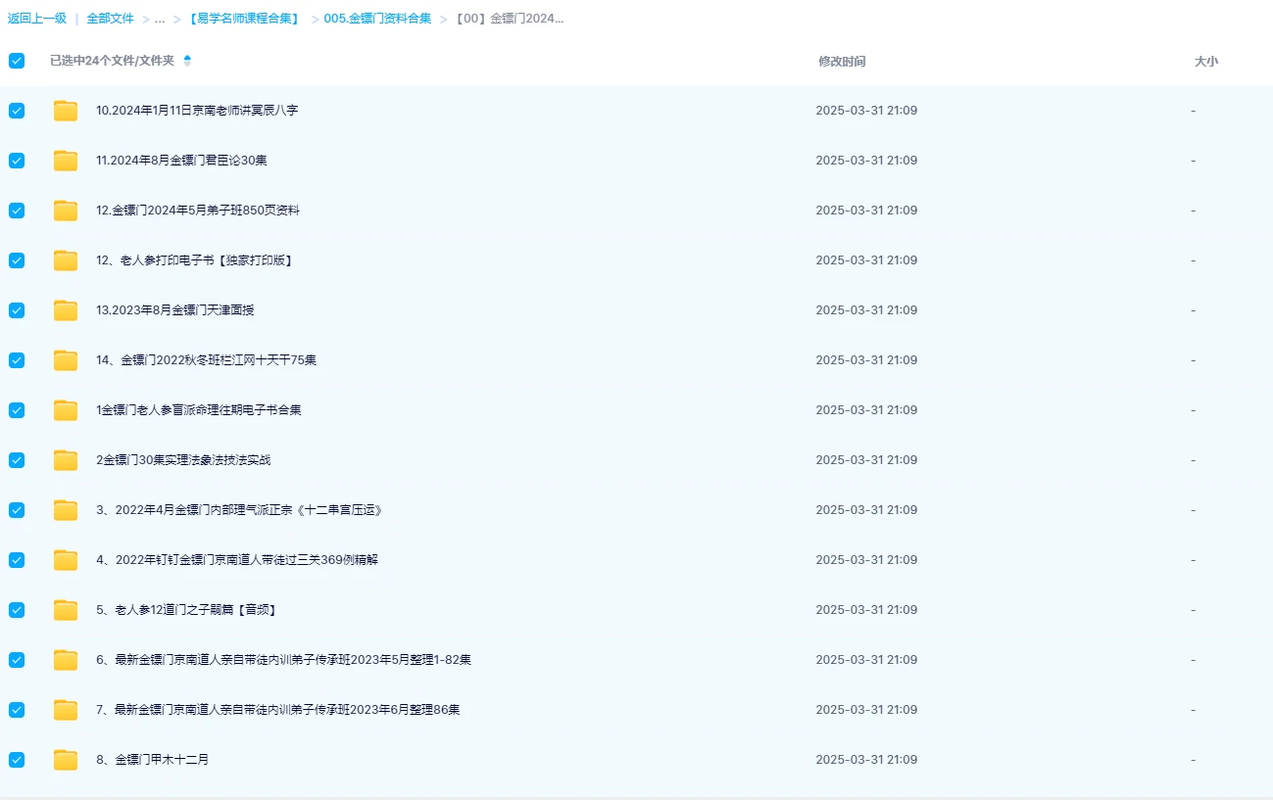
Task: Open folder name 2金镖门30集实理法象法技法实战
Action: pyautogui.click(x=183, y=460)
